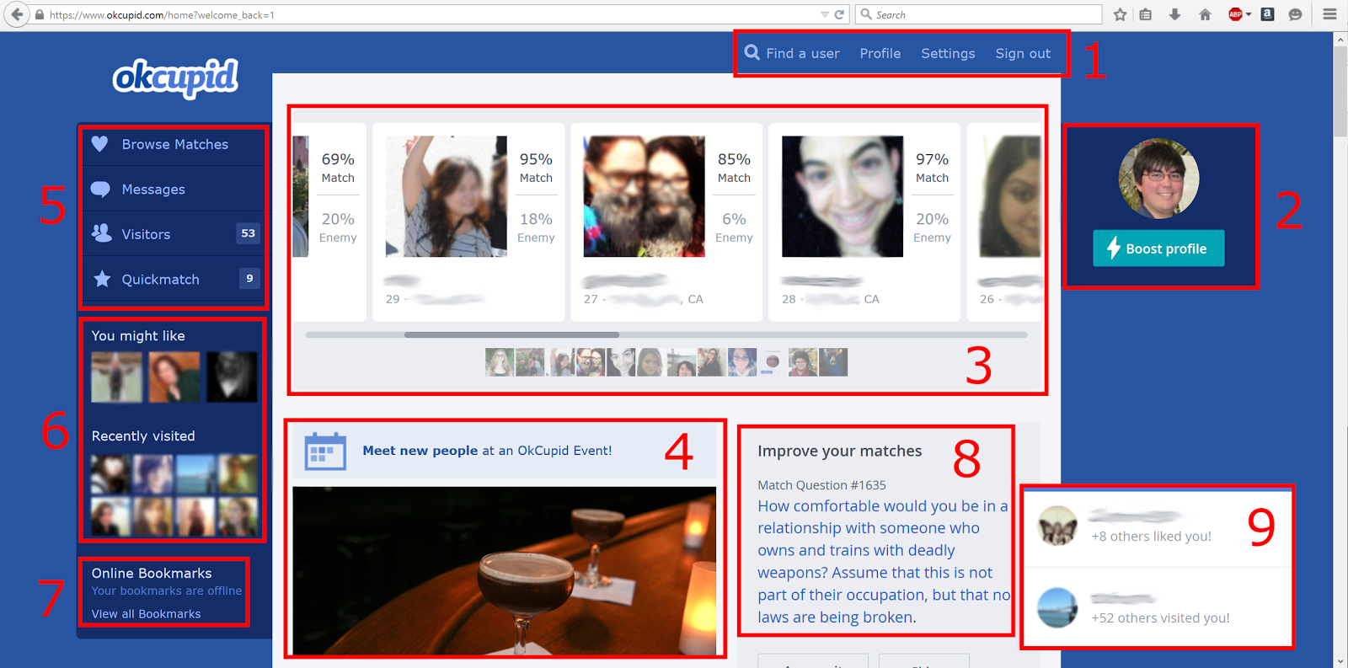Click the browser back arrow button
The image size is (1348, 668).
[16, 14]
